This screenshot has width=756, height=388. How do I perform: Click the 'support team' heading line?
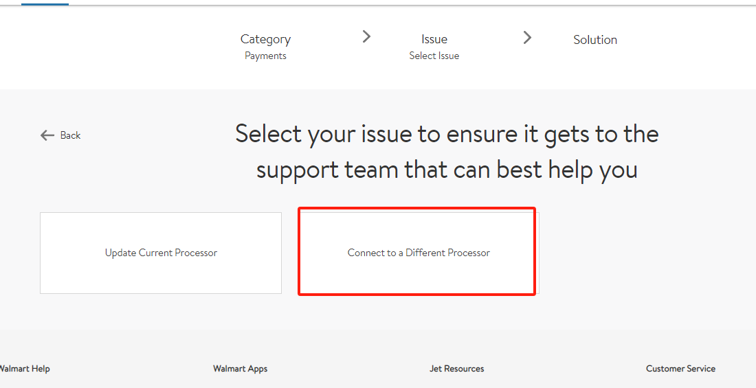[447, 169]
